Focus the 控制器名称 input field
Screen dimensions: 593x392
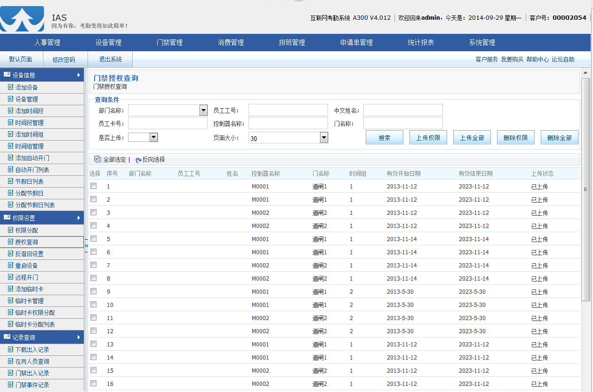pos(288,124)
